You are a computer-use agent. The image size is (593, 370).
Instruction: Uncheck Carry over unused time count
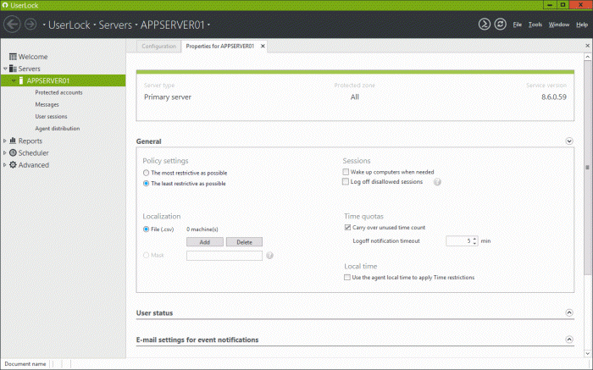pyautogui.click(x=347, y=228)
